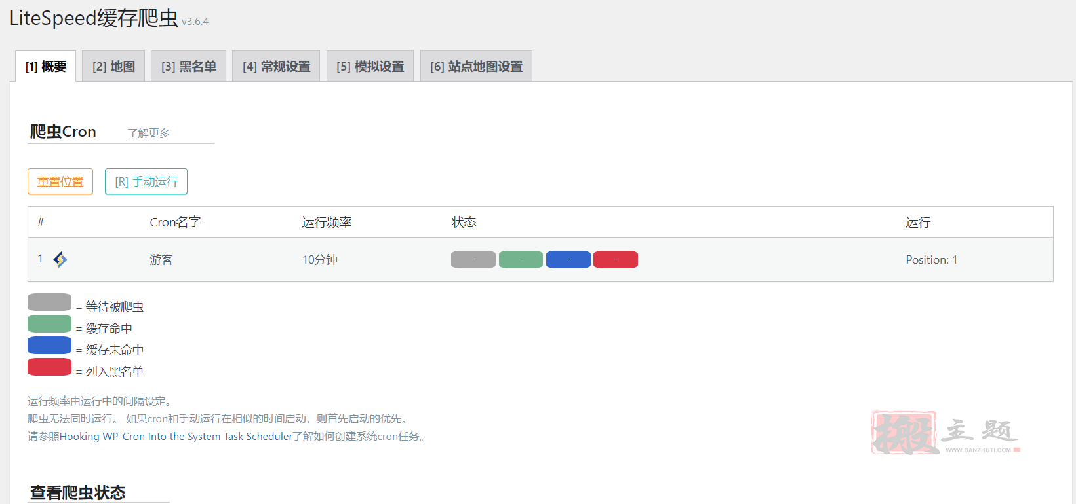Select the [5] 模拟设置 tab
The width and height of the screenshot is (1076, 504).
point(370,66)
